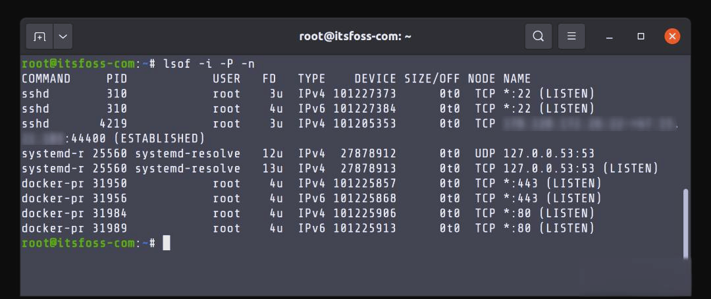Open the hamburger menu
Image resolution: width=711 pixels, height=299 pixels.
click(571, 36)
